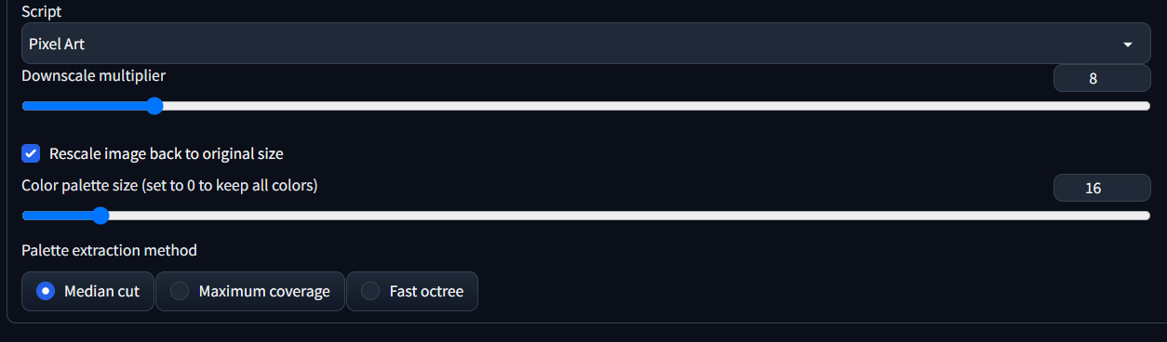This screenshot has width=1167, height=342.
Task: Choose Maximum coverage extraction method
Action: (x=250, y=291)
